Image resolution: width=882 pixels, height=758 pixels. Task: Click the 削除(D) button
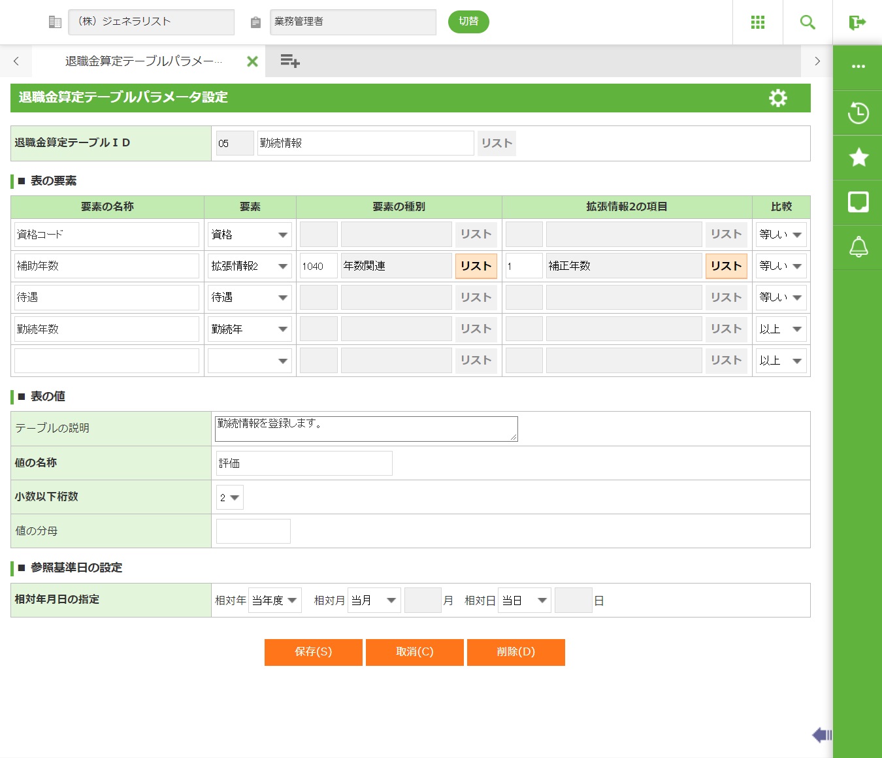pyautogui.click(x=515, y=652)
